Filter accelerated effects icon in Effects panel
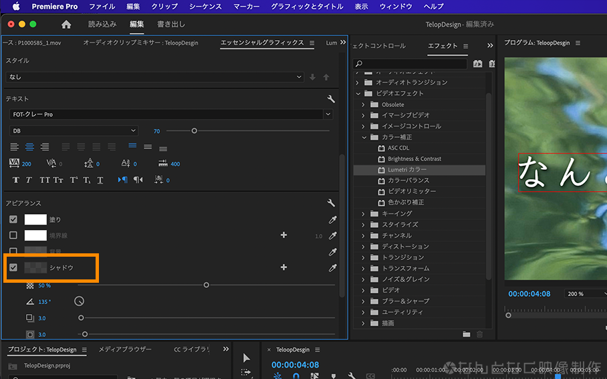Screen dimensions: 607x379 (x=478, y=64)
